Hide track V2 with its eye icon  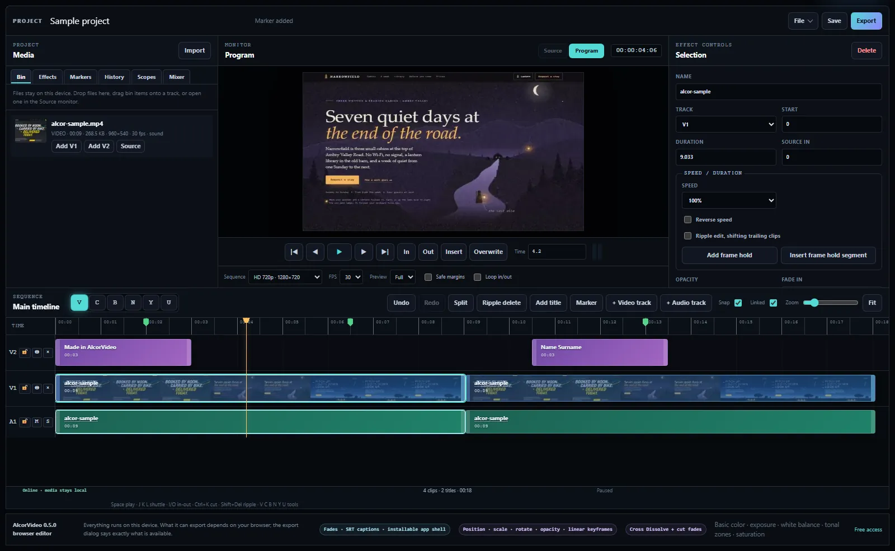tap(37, 352)
